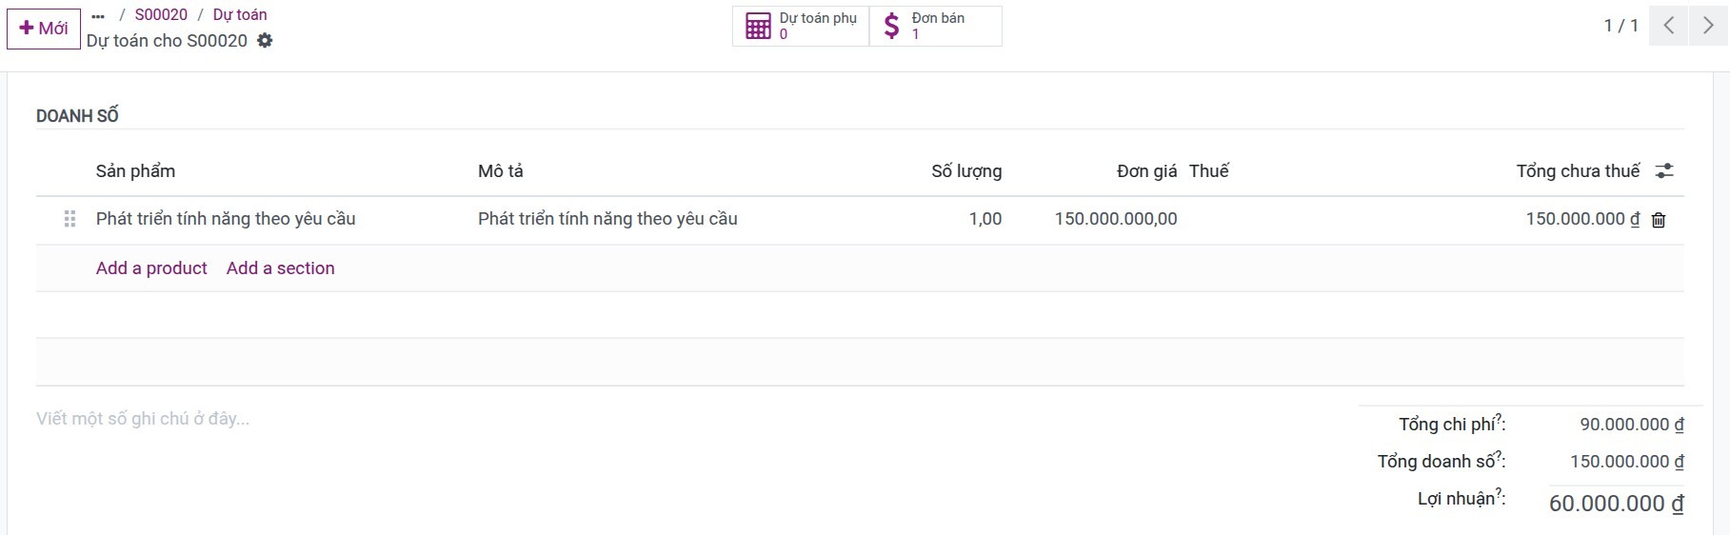Go to the previous record arrow
The height and width of the screenshot is (535, 1730).
[1669, 26]
